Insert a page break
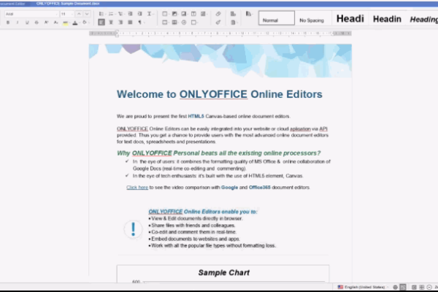The height and width of the screenshot is (292, 438). 166,23
